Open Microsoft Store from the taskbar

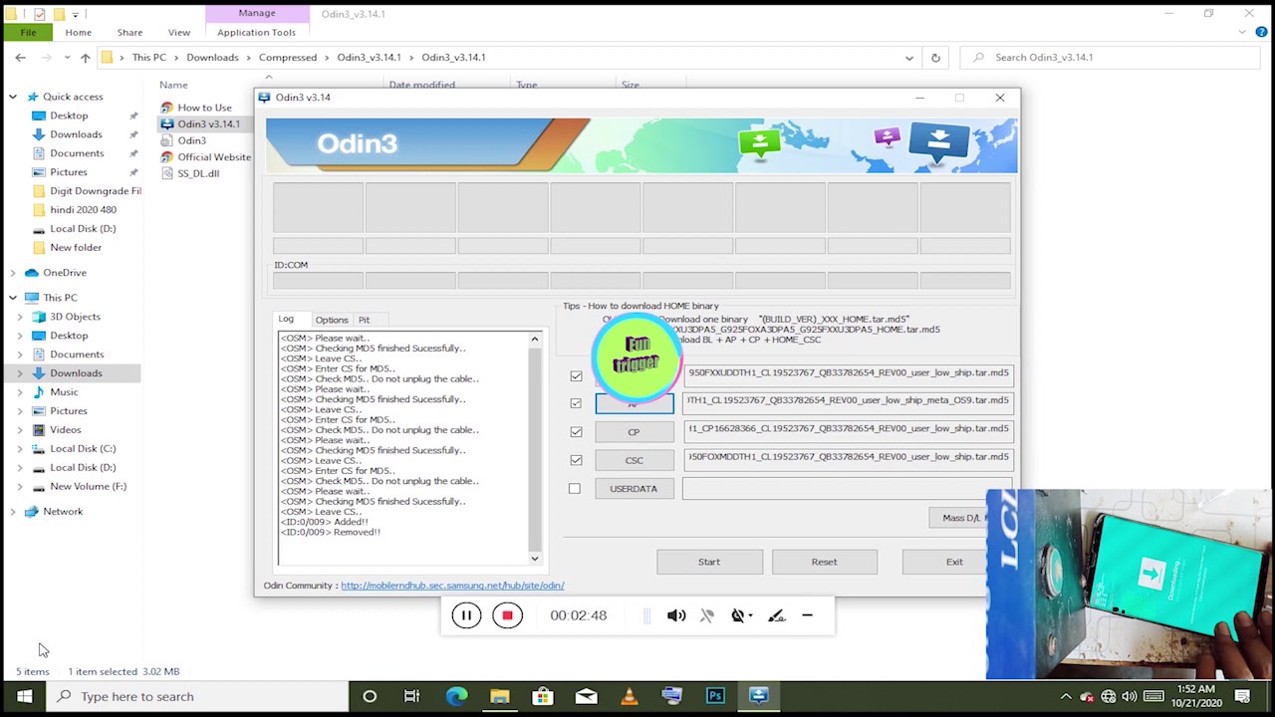[x=543, y=696]
